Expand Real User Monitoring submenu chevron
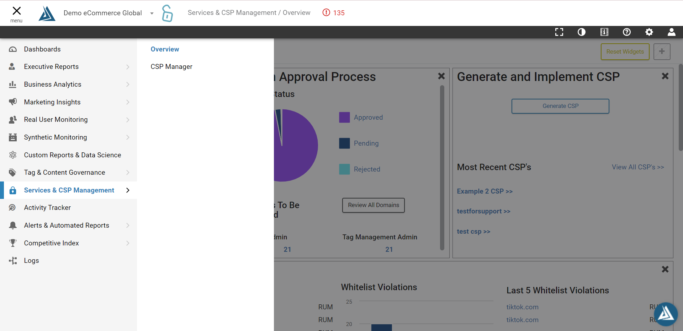Screen dimensions: 683x331 (128, 120)
